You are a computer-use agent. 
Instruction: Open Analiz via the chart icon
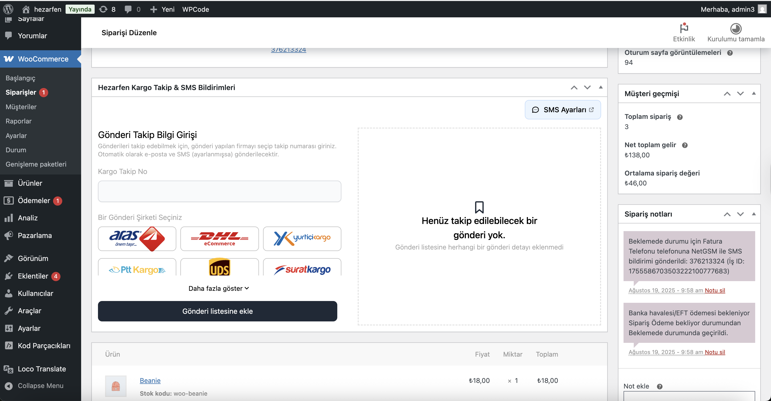point(9,218)
